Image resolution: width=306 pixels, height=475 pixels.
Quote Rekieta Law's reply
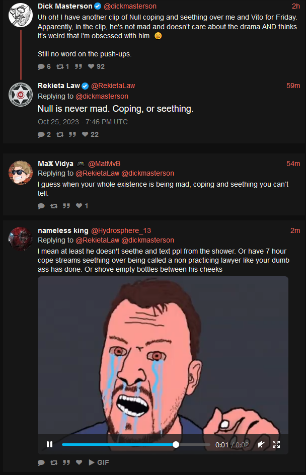pos(72,134)
